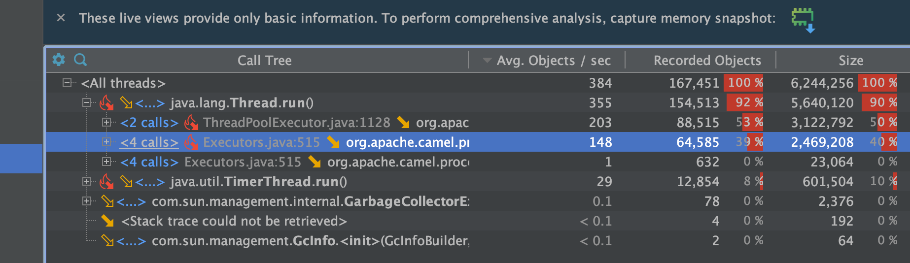The image size is (910, 263).
Task: Open the highlighted <4 calls> link
Action: coord(149,142)
